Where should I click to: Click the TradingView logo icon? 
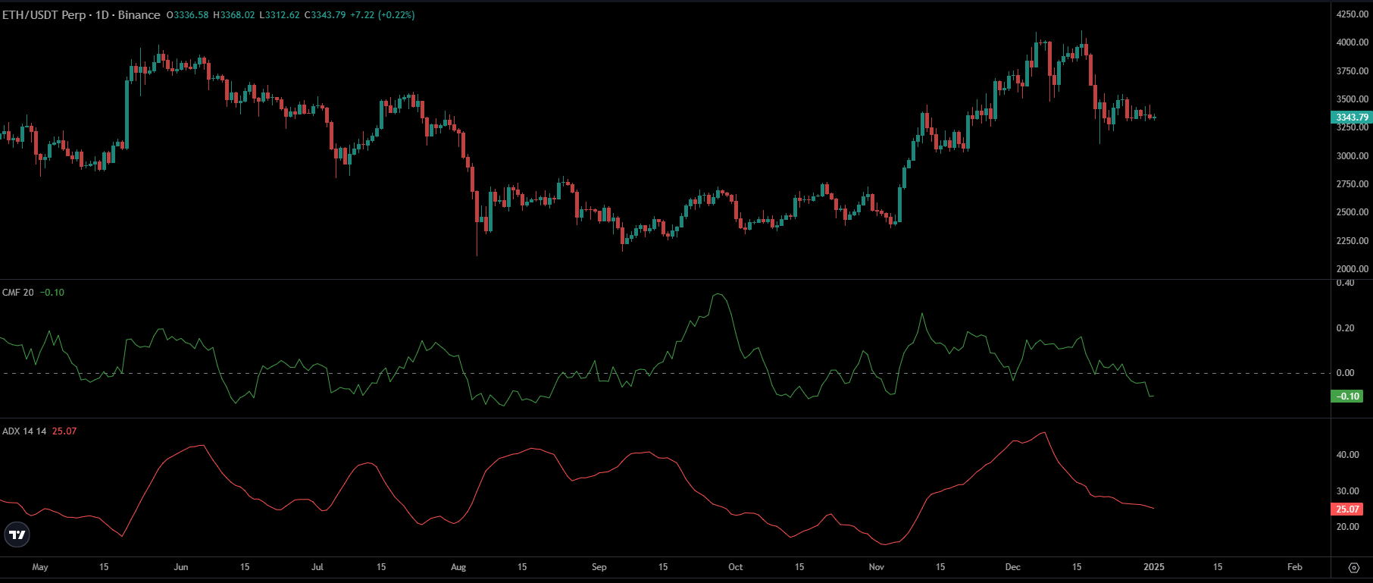[x=17, y=535]
